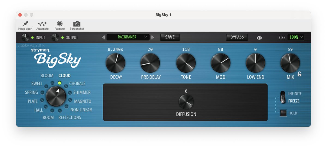
Task: Select the BLOOM reverb type
Action: [47, 75]
